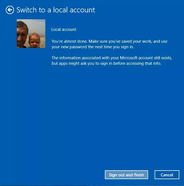
Task: Select the account profile picture
Action: tap(31, 34)
